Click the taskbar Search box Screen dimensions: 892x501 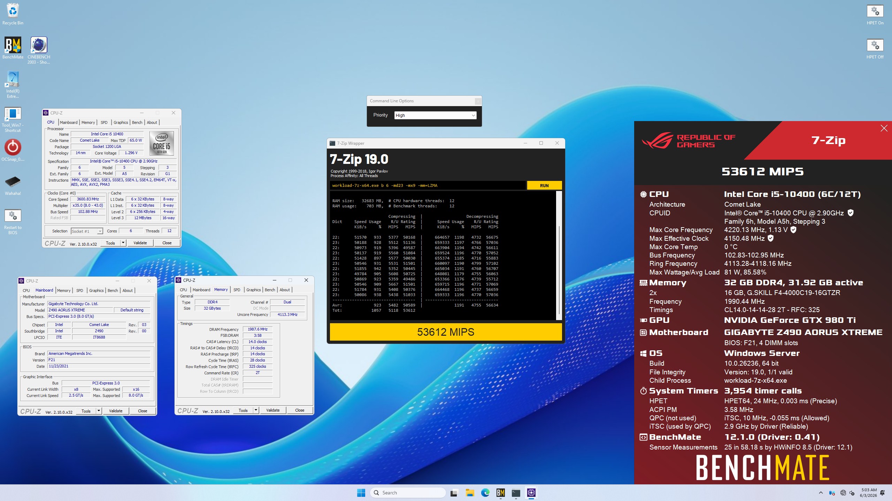408,493
